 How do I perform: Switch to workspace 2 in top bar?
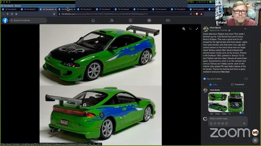(x=4, y=2)
